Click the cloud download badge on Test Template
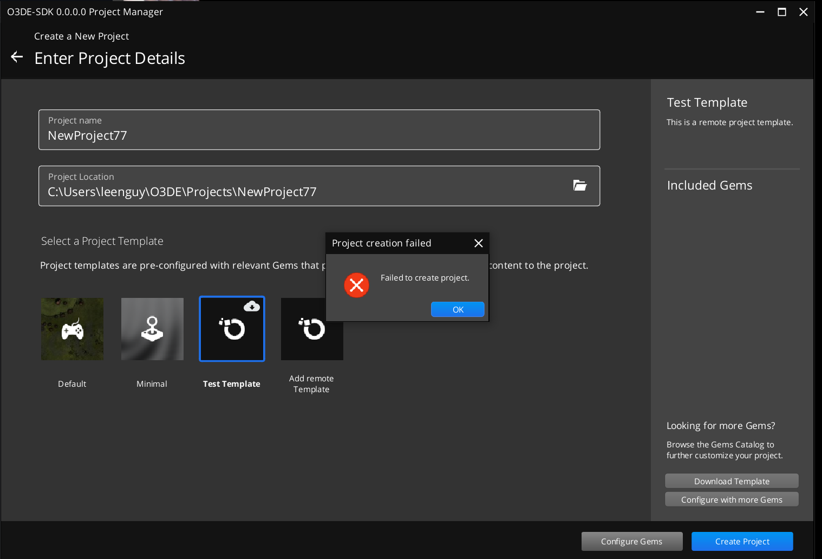Screen dimensions: 822x559 pos(252,307)
